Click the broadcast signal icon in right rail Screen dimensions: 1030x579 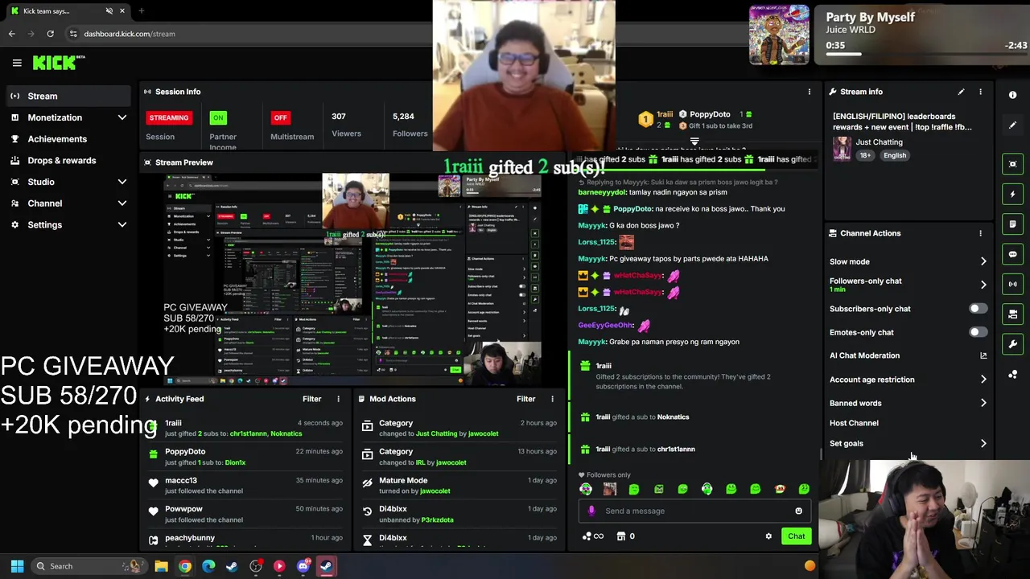[1012, 284]
